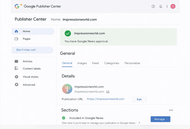
Task: Click the green check next to Included in Google News
Action: (x=64, y=118)
